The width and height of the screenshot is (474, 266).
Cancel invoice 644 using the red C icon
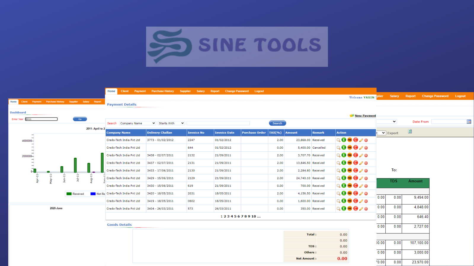click(x=355, y=147)
